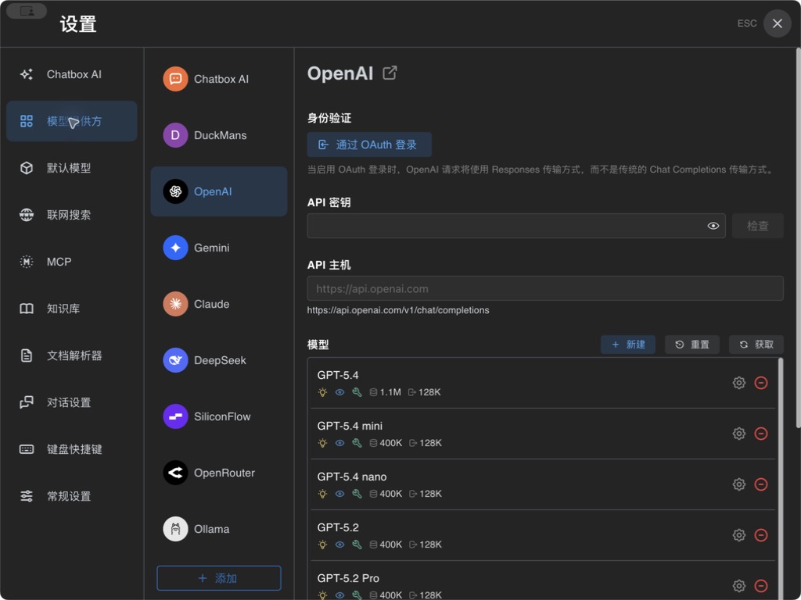Select the Ollama provider icon
This screenshot has height=600, width=801.
coord(175,529)
